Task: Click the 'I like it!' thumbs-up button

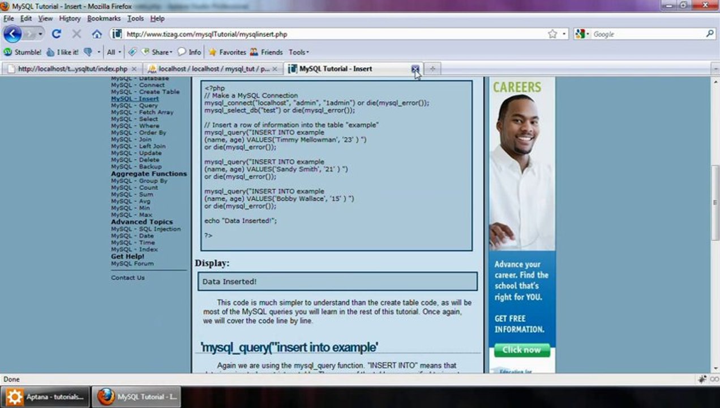Action: [x=63, y=52]
